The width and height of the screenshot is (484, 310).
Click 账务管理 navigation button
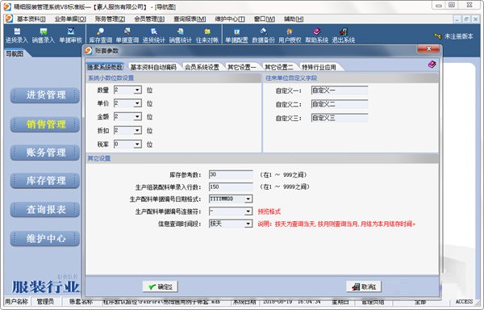[45, 153]
